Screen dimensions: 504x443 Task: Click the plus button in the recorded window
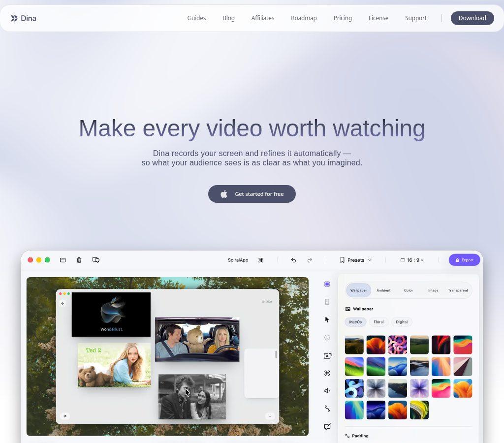(270, 416)
